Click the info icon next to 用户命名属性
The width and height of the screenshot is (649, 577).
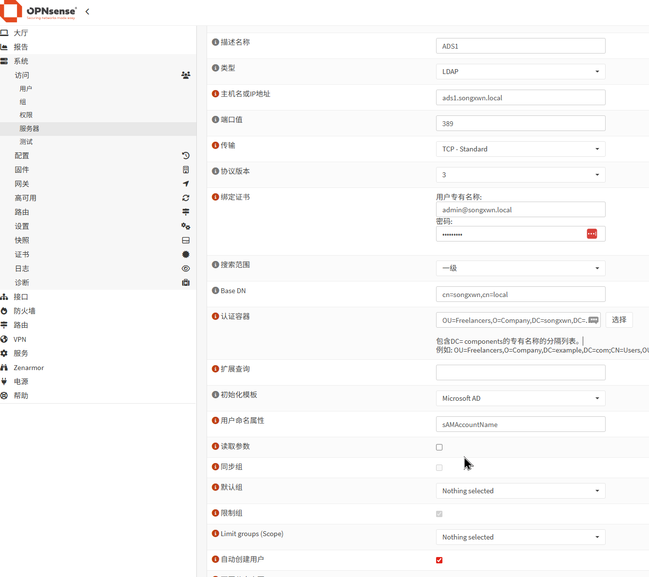tap(215, 421)
